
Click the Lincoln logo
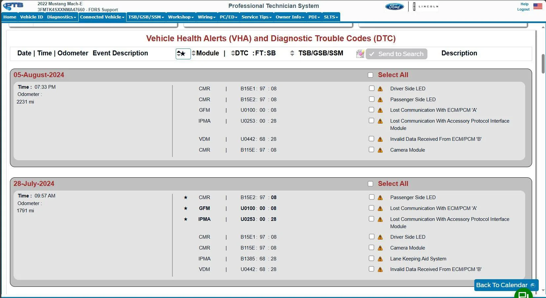[426, 6]
